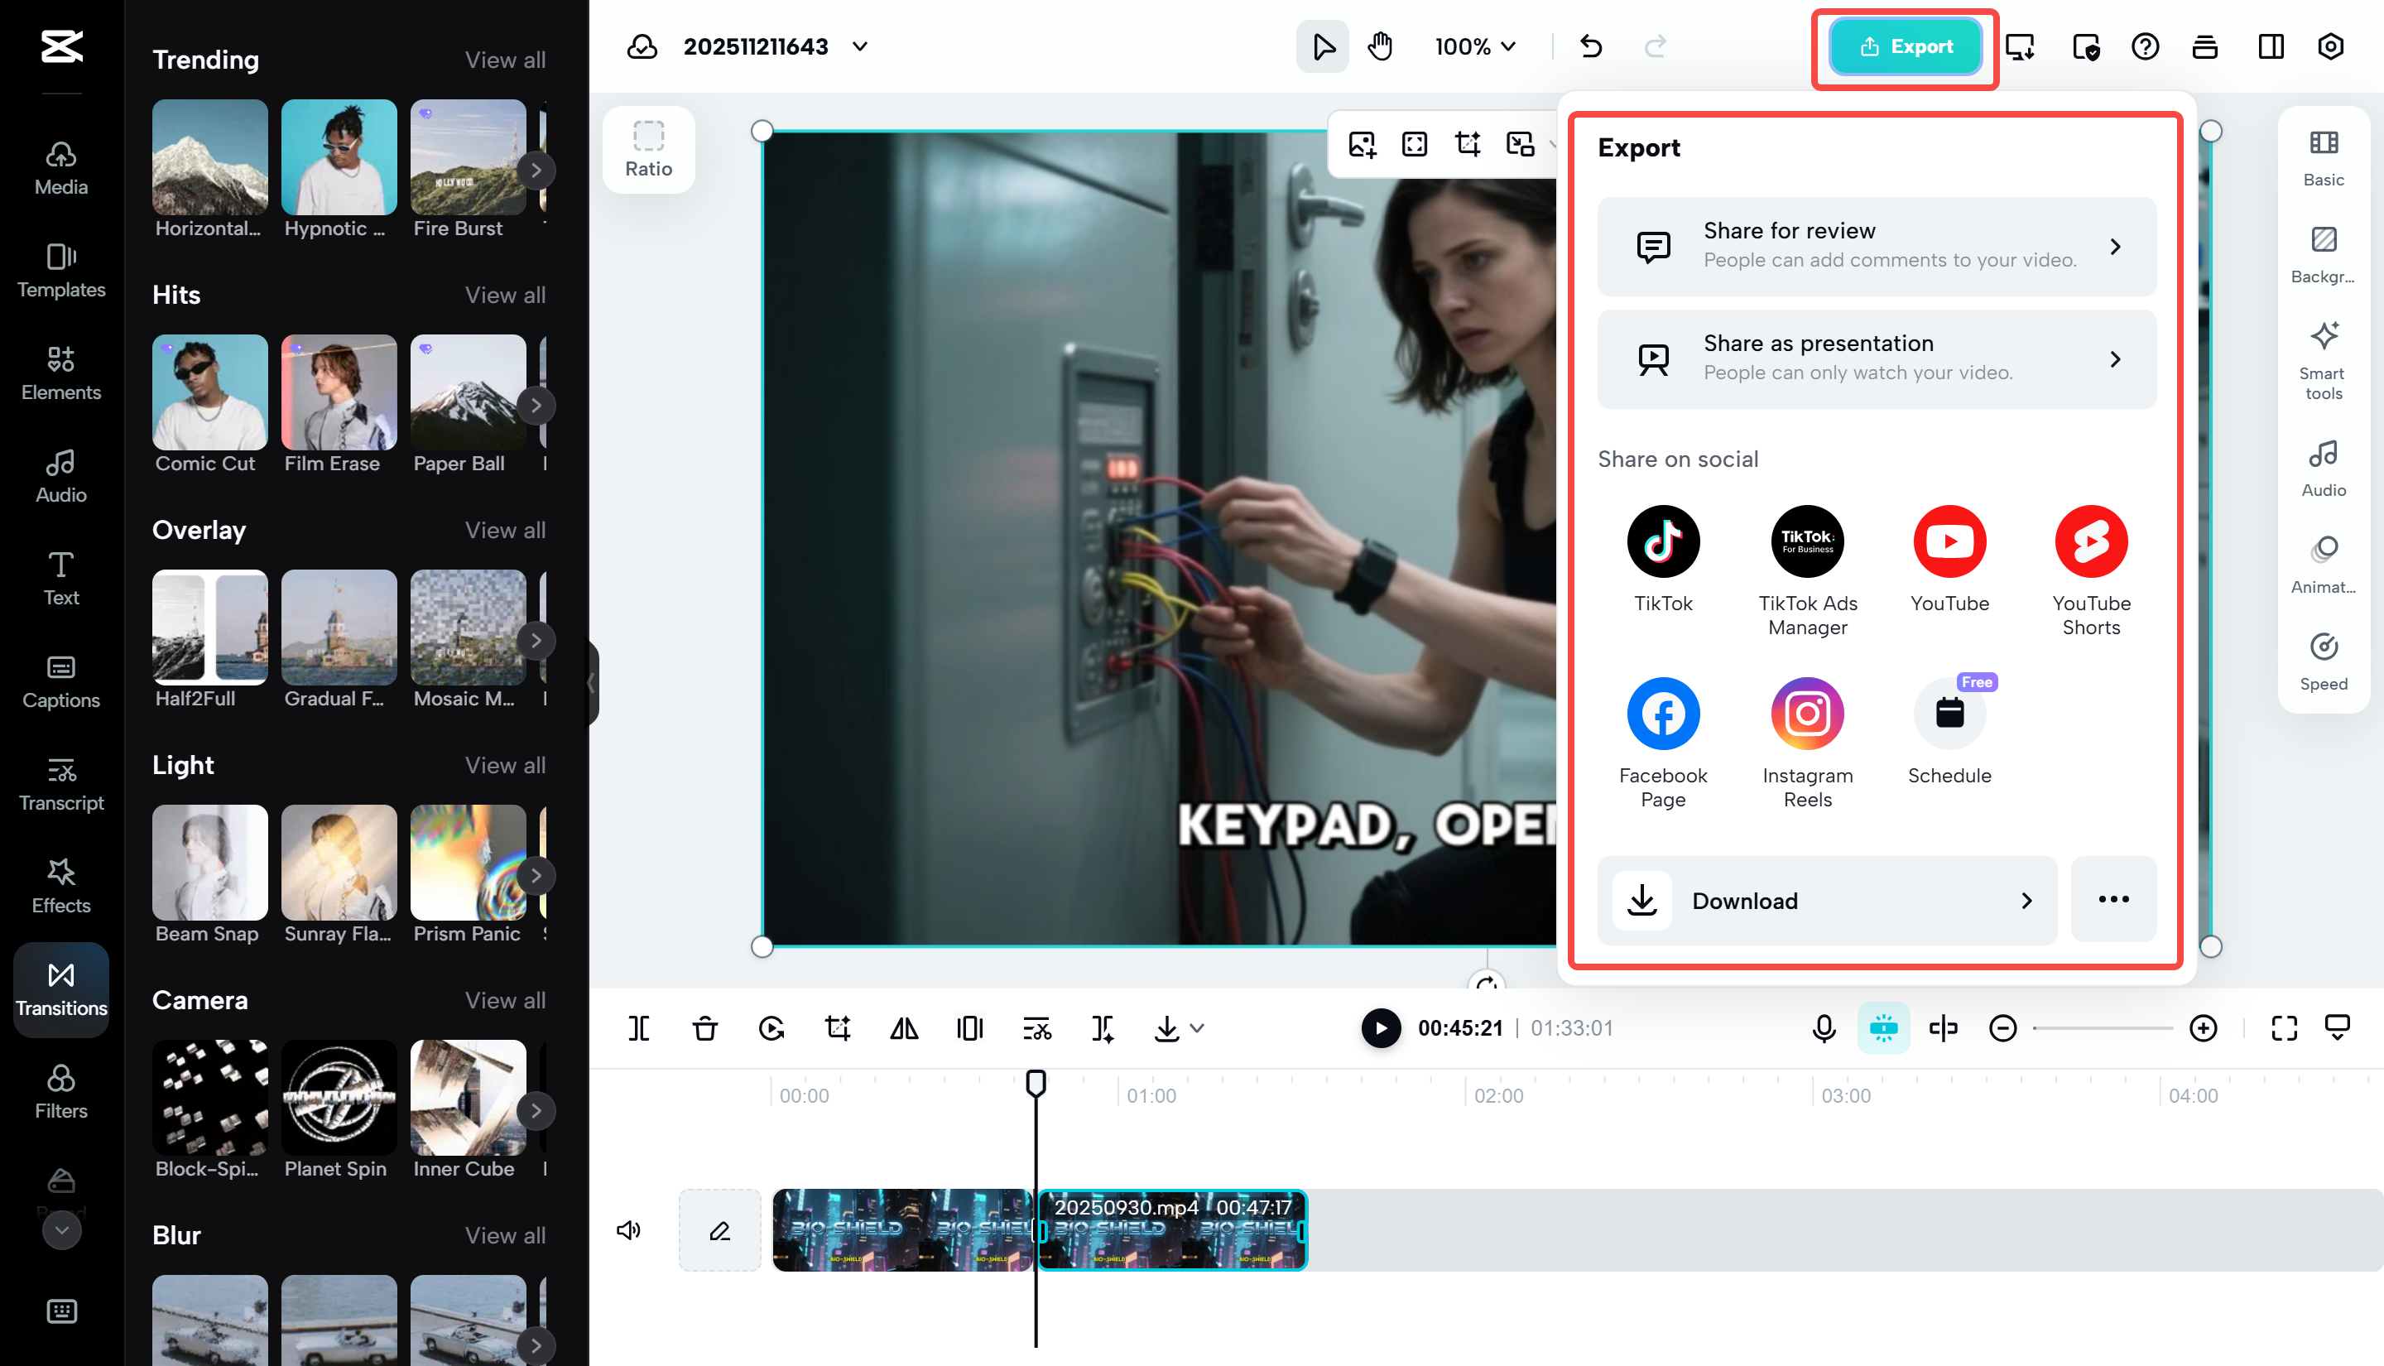View all Light effects
Image resolution: width=2384 pixels, height=1366 pixels.
click(505, 766)
